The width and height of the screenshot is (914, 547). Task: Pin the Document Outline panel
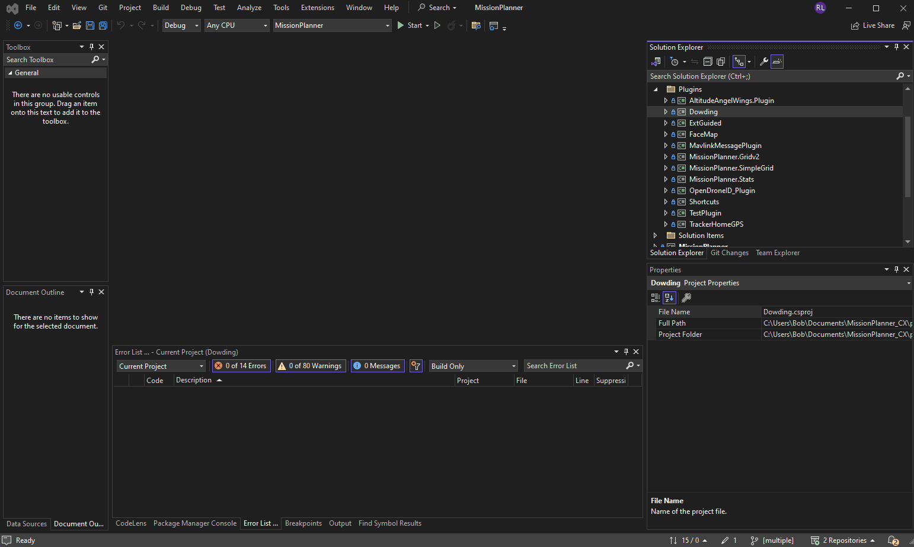pyautogui.click(x=91, y=292)
